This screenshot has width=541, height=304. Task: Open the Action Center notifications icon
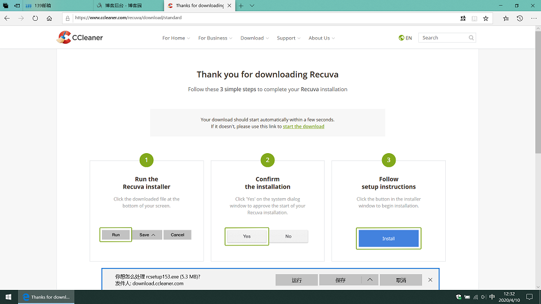point(529,297)
